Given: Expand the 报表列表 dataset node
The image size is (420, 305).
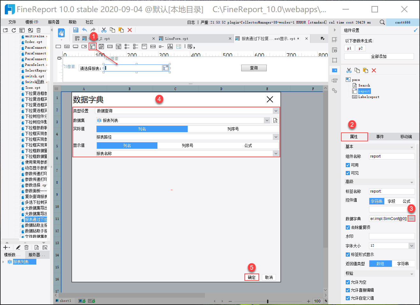Looking at the screenshot, I should (4, 262).
